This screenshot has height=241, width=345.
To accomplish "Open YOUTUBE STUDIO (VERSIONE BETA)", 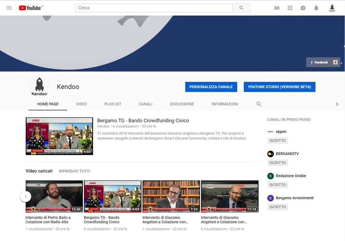I will click(279, 87).
